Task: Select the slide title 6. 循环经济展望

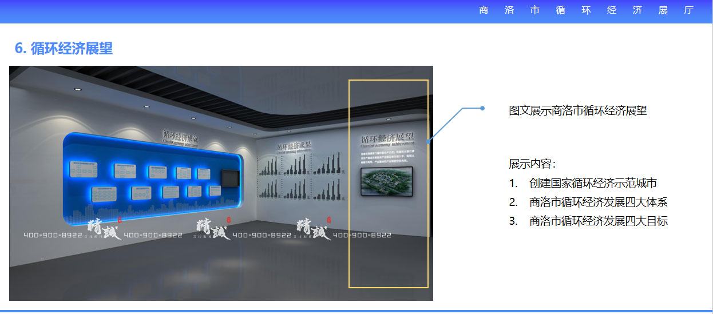Action: pos(64,49)
